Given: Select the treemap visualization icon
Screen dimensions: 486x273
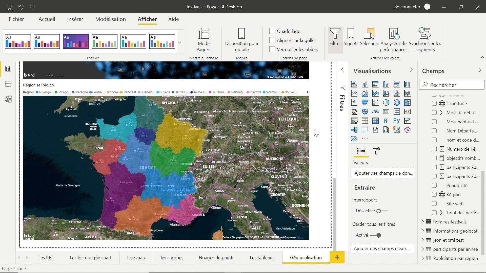Looking at the screenshot, I should (407, 103).
